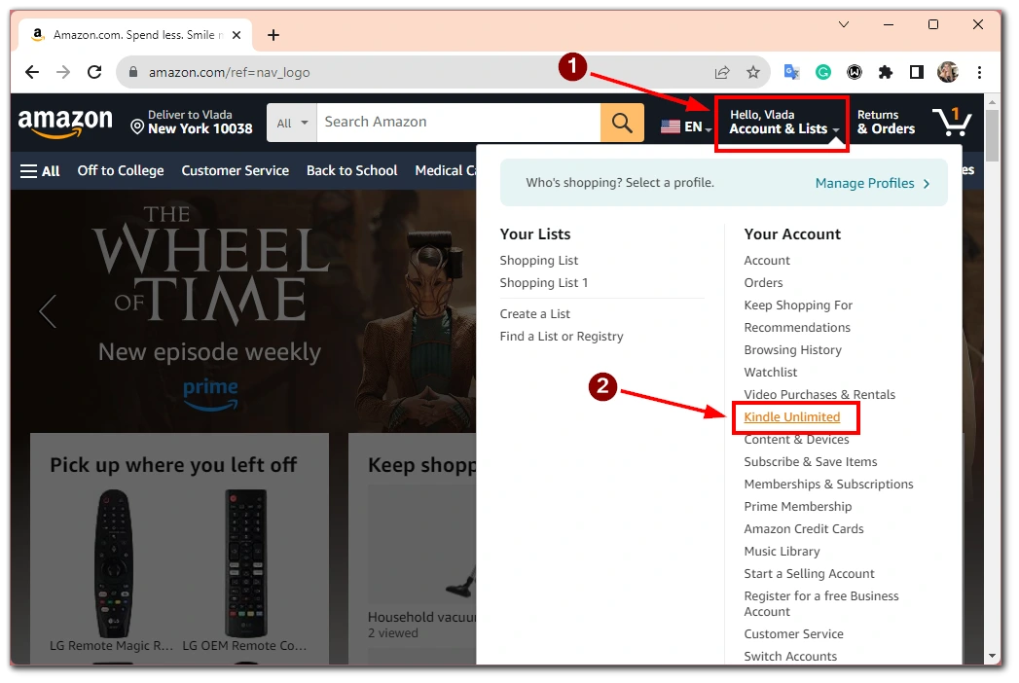Open the Chrome profile avatar
This screenshot has height=683, width=1019.
click(948, 72)
